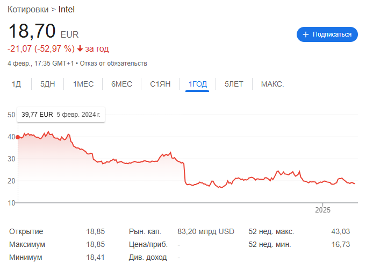Show the 5ЛЕТ chart range

click(234, 84)
